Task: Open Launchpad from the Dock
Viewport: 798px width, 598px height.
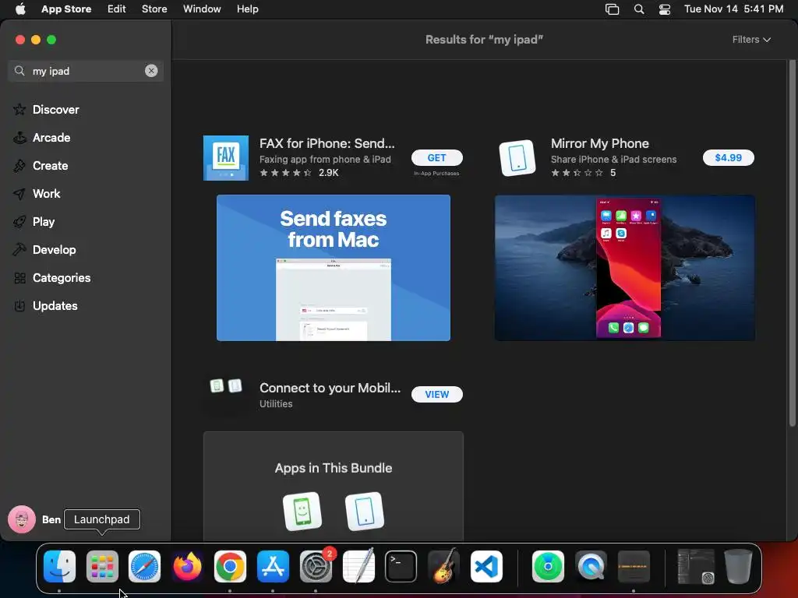Action: click(x=102, y=567)
